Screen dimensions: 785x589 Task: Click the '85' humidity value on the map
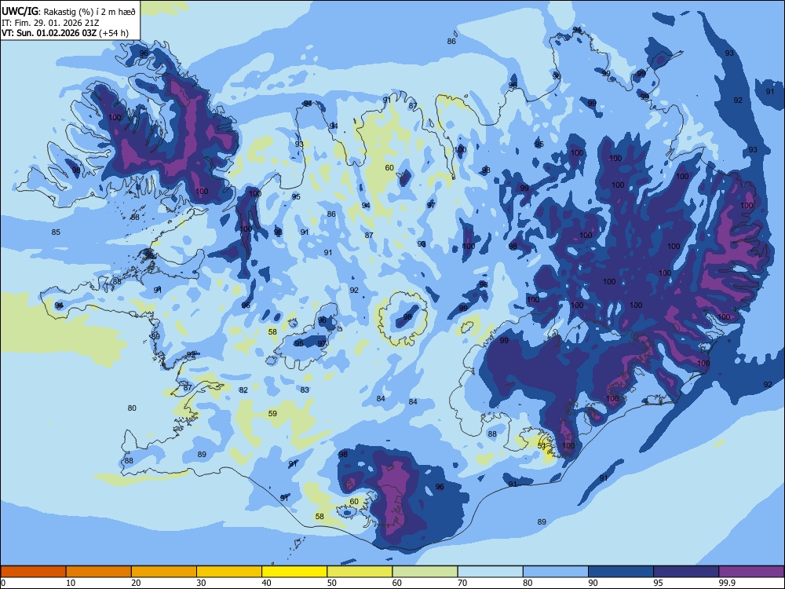click(56, 232)
